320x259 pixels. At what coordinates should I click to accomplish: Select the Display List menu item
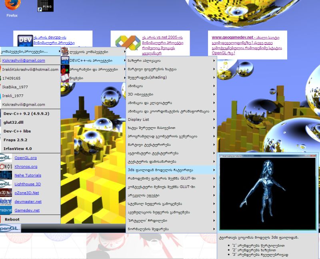click(171, 119)
